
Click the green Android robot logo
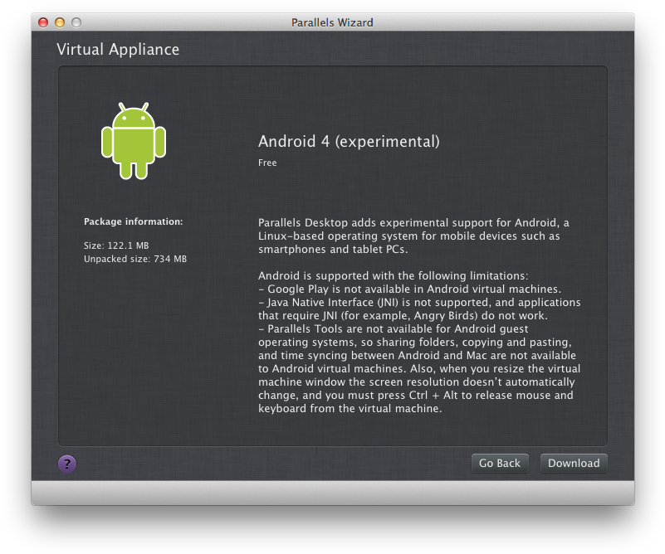pyautogui.click(x=134, y=141)
